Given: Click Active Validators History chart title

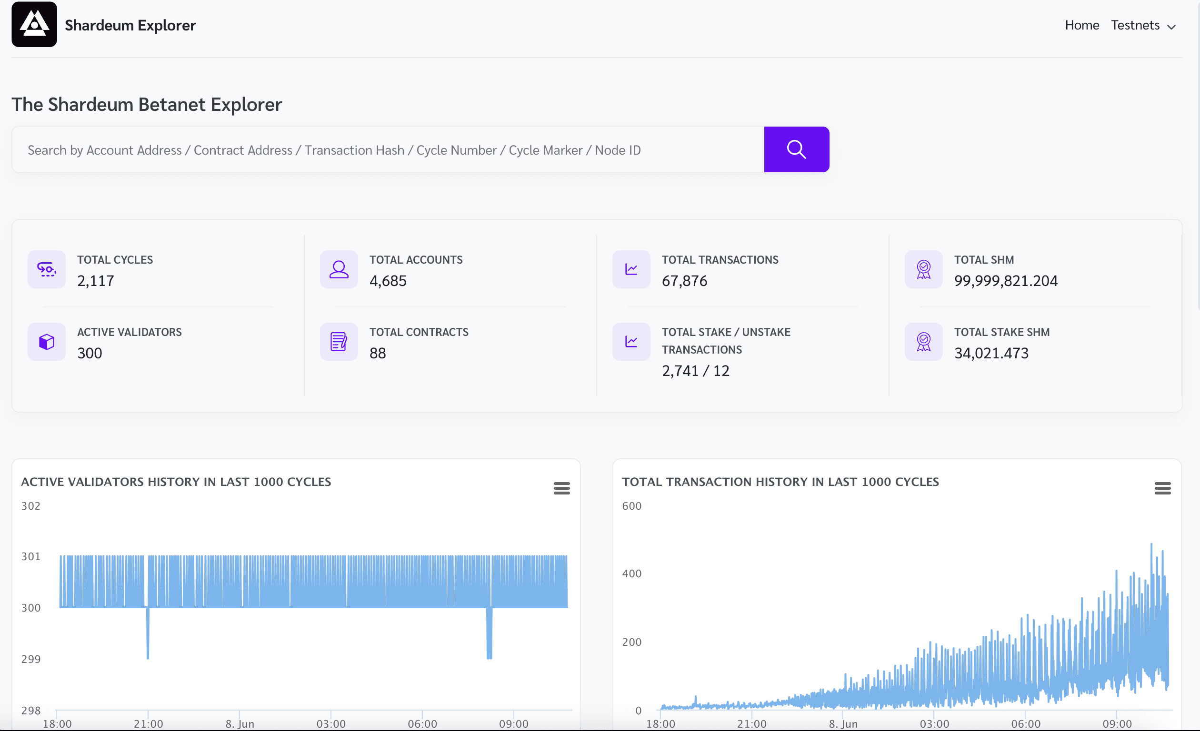Looking at the screenshot, I should 176,482.
